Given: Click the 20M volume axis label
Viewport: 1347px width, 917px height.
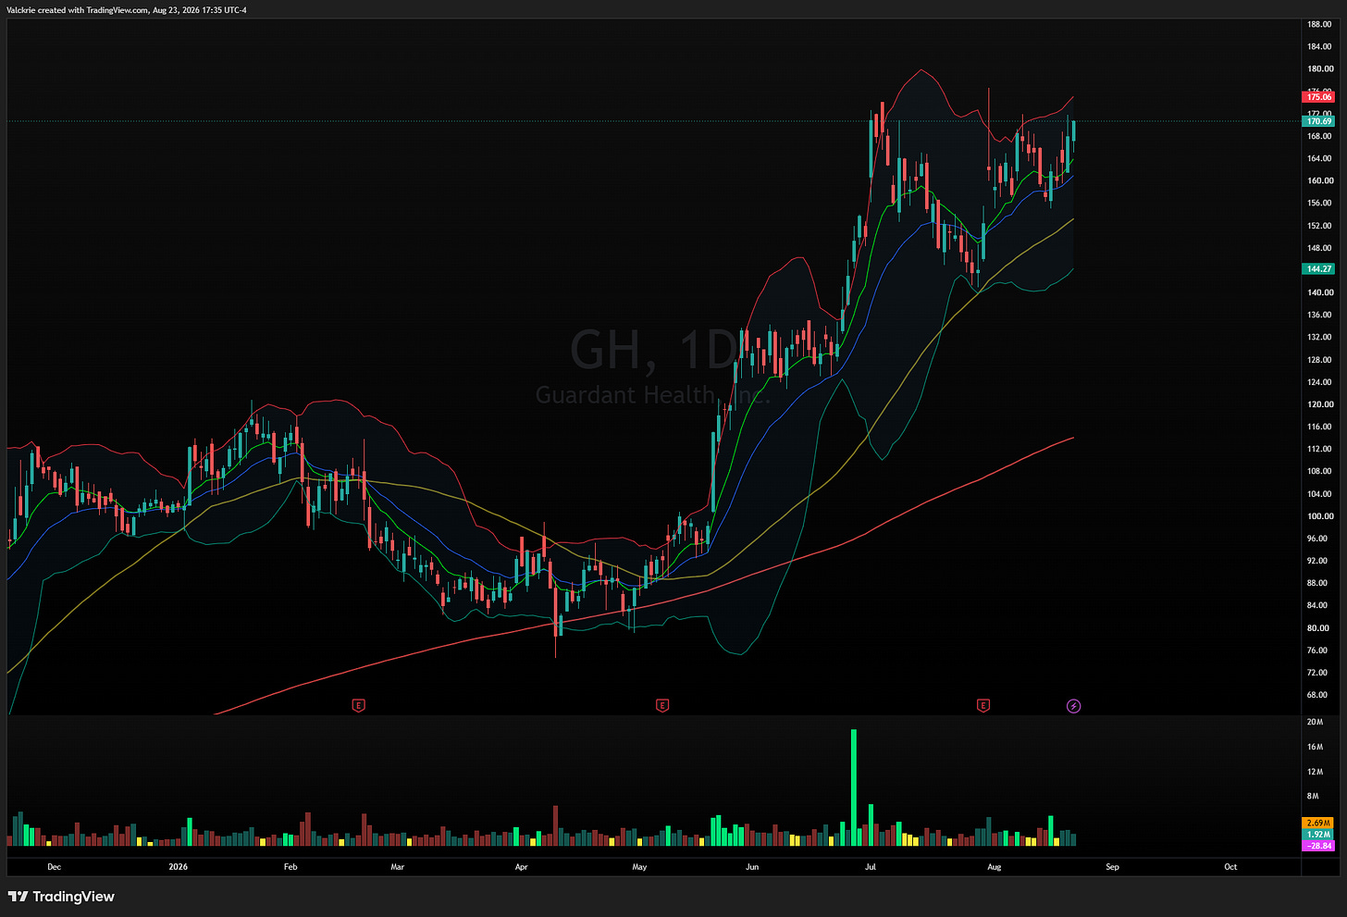Looking at the screenshot, I should pyautogui.click(x=1315, y=722).
